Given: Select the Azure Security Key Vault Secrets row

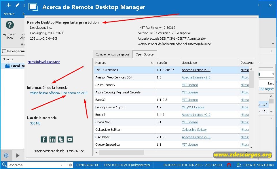Looking at the screenshot, I should coord(171,92).
